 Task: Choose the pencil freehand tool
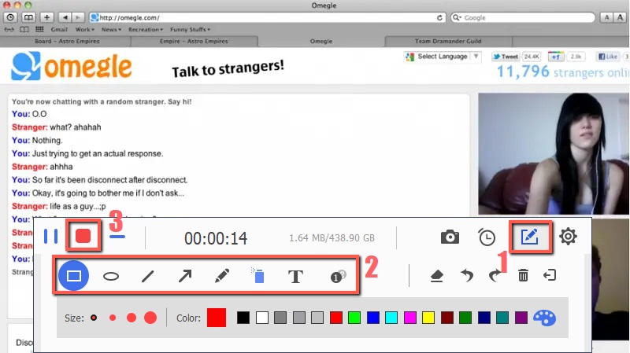(221, 277)
